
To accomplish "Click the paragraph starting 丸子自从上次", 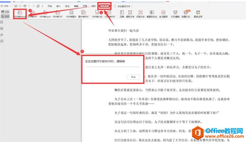I will pyautogui.click(x=169, y=101).
